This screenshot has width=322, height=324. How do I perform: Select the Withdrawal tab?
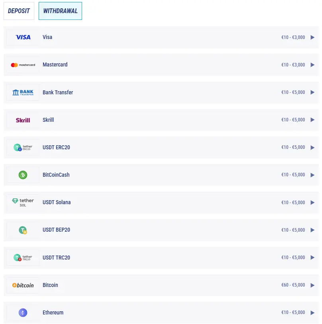pyautogui.click(x=60, y=11)
